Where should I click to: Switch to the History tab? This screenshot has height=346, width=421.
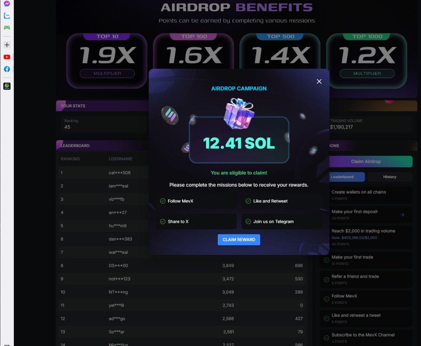389,177
